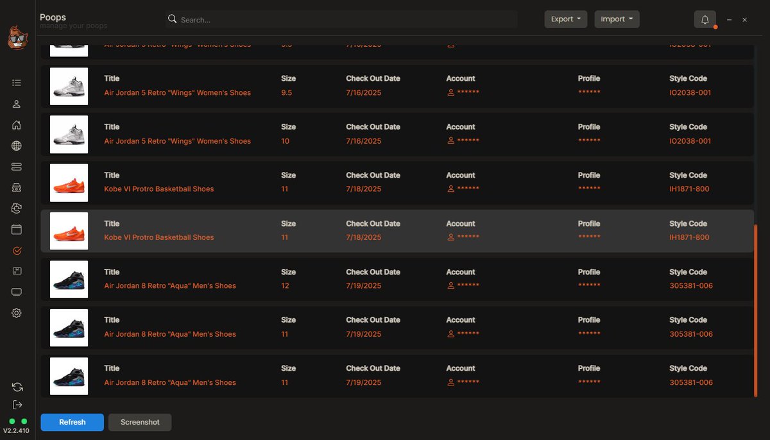Select the Aqua title in the size 12 row
The width and height of the screenshot is (770, 440).
[x=170, y=286]
